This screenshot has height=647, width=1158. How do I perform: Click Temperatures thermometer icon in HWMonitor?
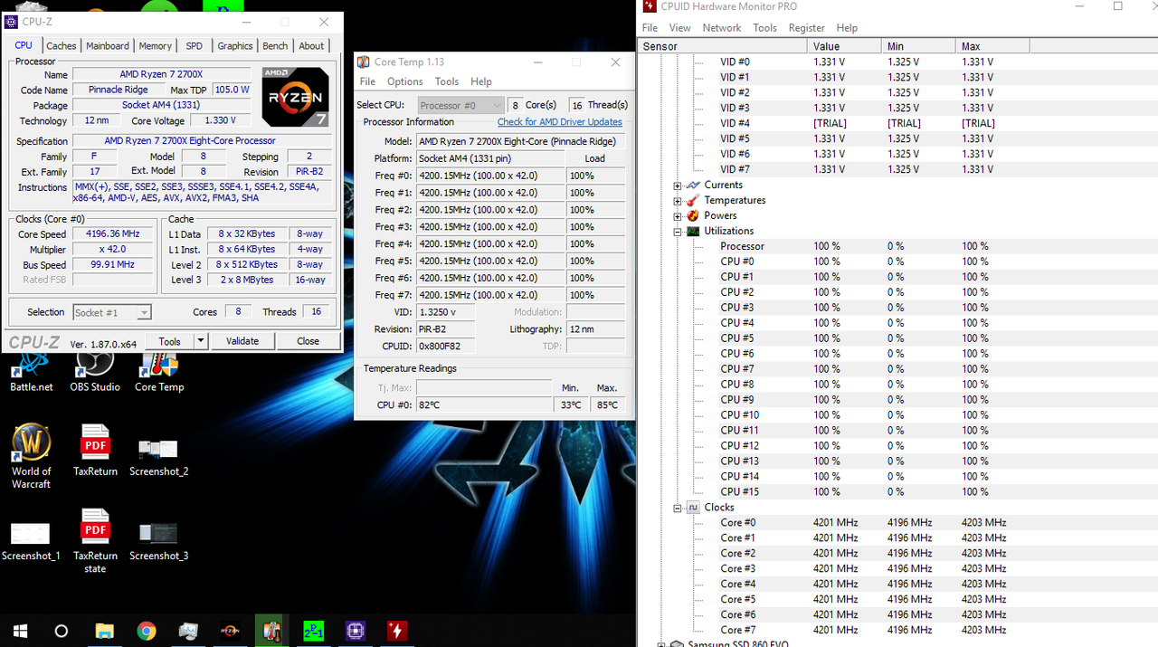click(x=693, y=200)
